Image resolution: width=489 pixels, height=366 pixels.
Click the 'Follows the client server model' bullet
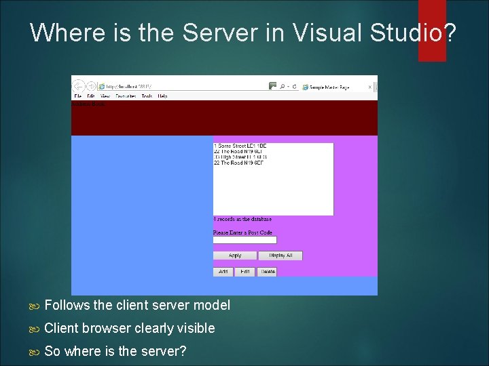coord(137,305)
